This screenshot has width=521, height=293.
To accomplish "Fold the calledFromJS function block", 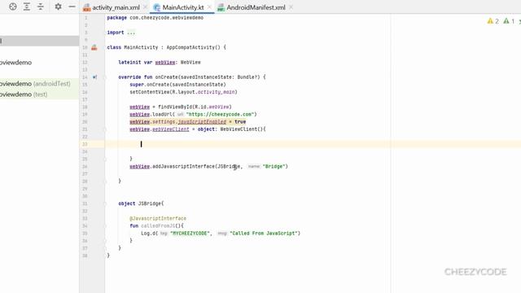I will (105, 226).
